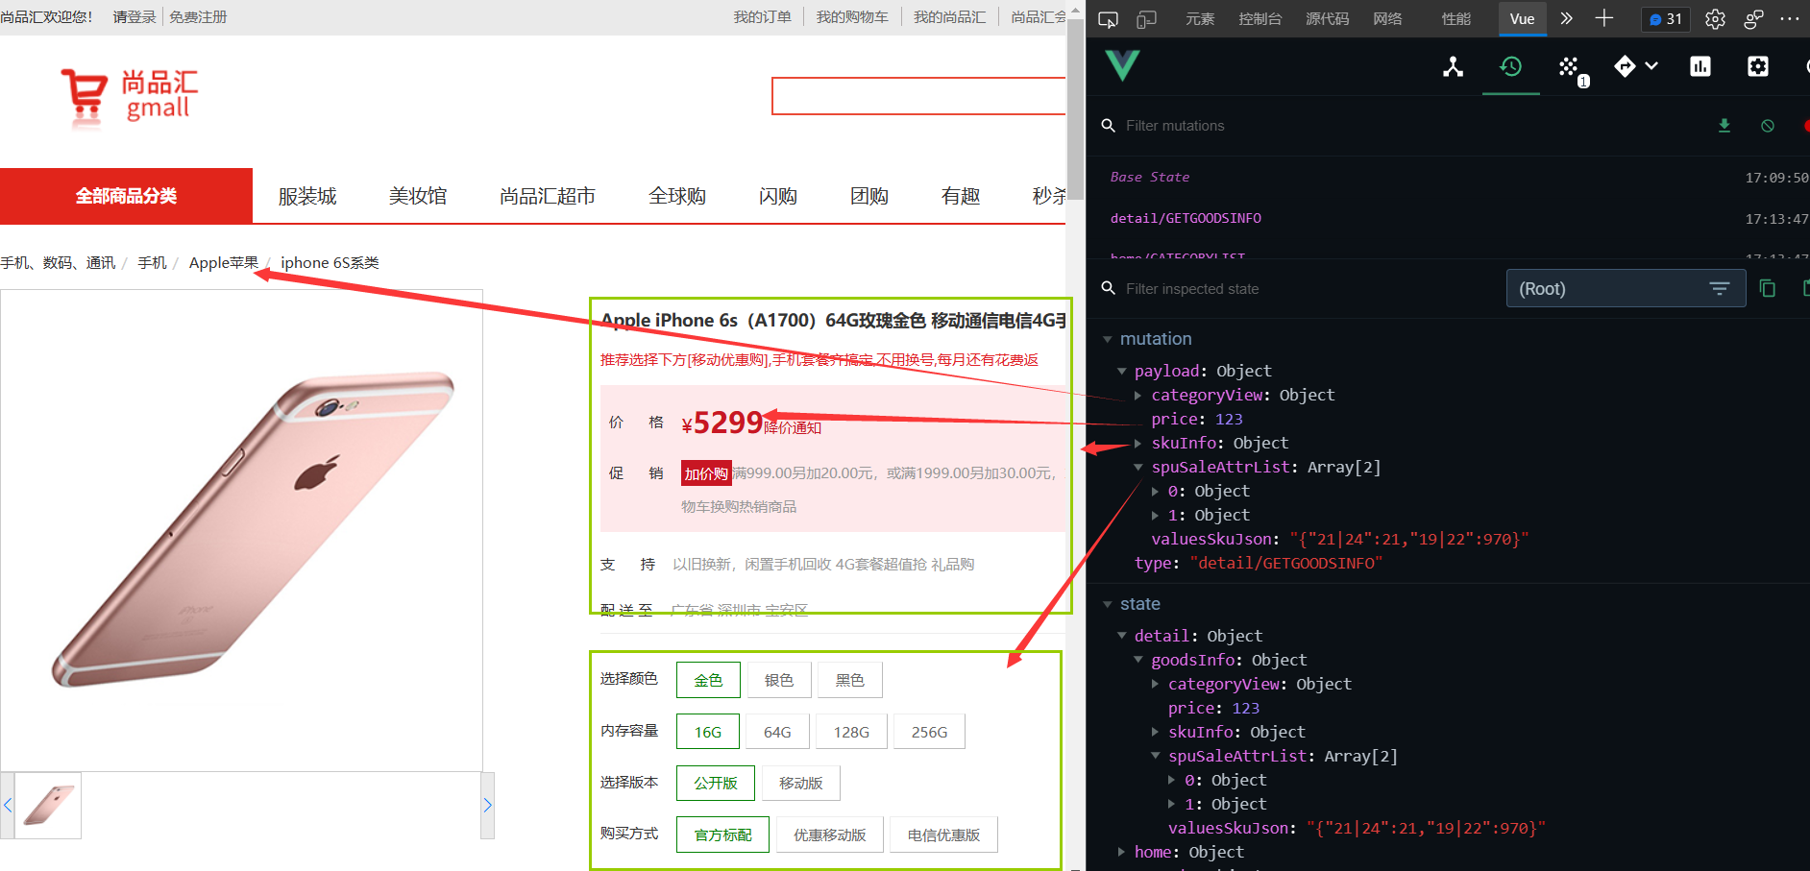The image size is (1810, 871).
Task: Select the 移动版 version option
Action: [x=801, y=783]
